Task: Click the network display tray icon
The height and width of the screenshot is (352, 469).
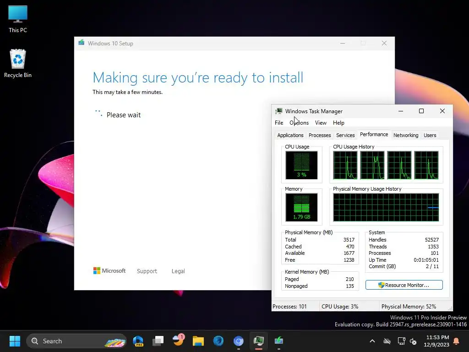Action: pyautogui.click(x=401, y=341)
